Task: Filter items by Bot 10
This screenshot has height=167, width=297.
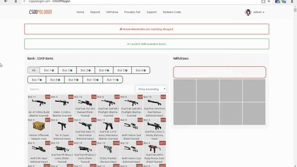Action: (x=93, y=80)
